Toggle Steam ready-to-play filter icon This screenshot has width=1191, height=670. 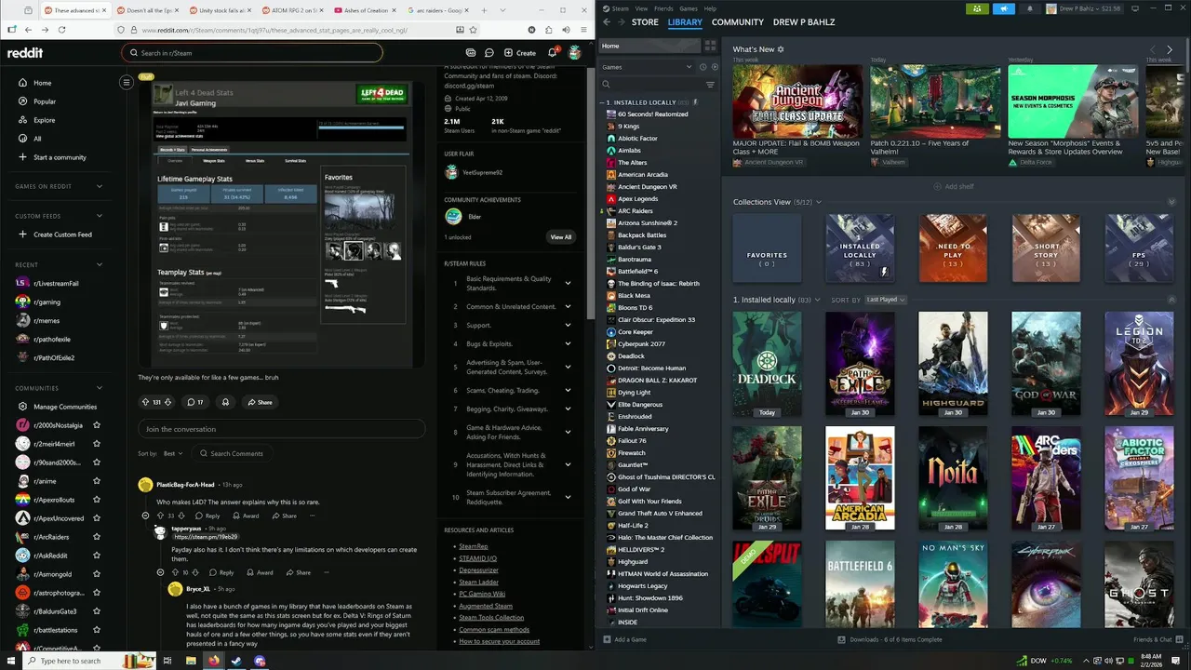tap(714, 67)
